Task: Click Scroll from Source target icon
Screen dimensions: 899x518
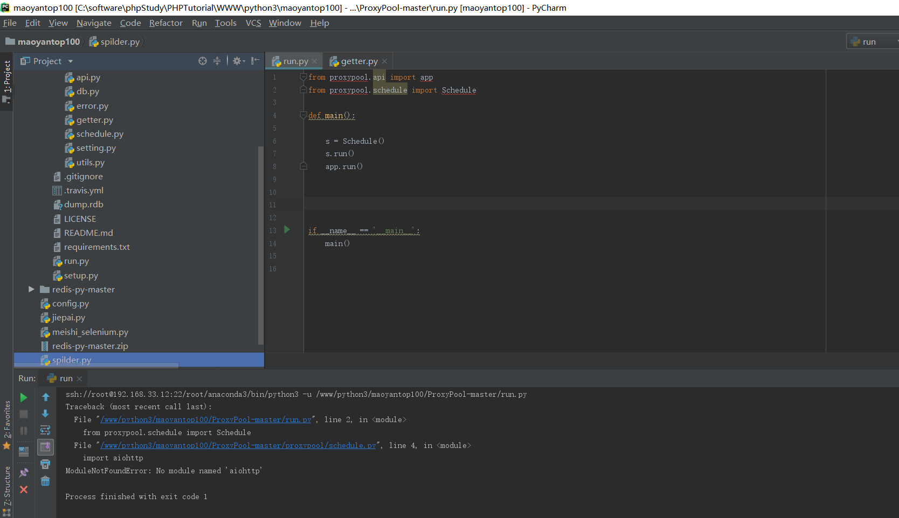Action: pyautogui.click(x=203, y=61)
